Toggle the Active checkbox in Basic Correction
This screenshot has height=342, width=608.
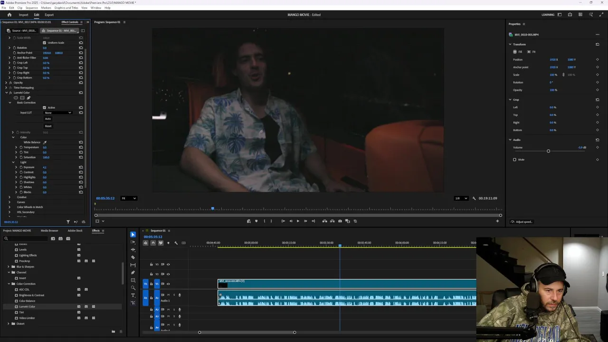tap(45, 108)
